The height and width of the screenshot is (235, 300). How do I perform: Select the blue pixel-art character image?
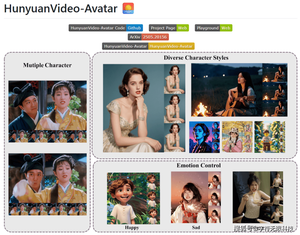(x=204, y=137)
